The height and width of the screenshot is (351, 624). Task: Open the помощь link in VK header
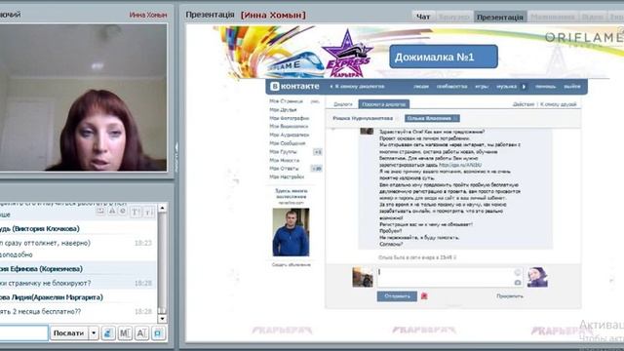545,87
